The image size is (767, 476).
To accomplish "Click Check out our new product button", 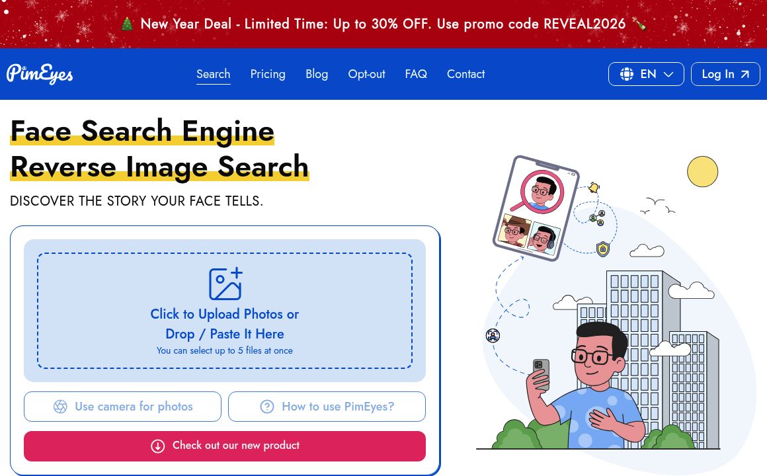I will tap(225, 446).
